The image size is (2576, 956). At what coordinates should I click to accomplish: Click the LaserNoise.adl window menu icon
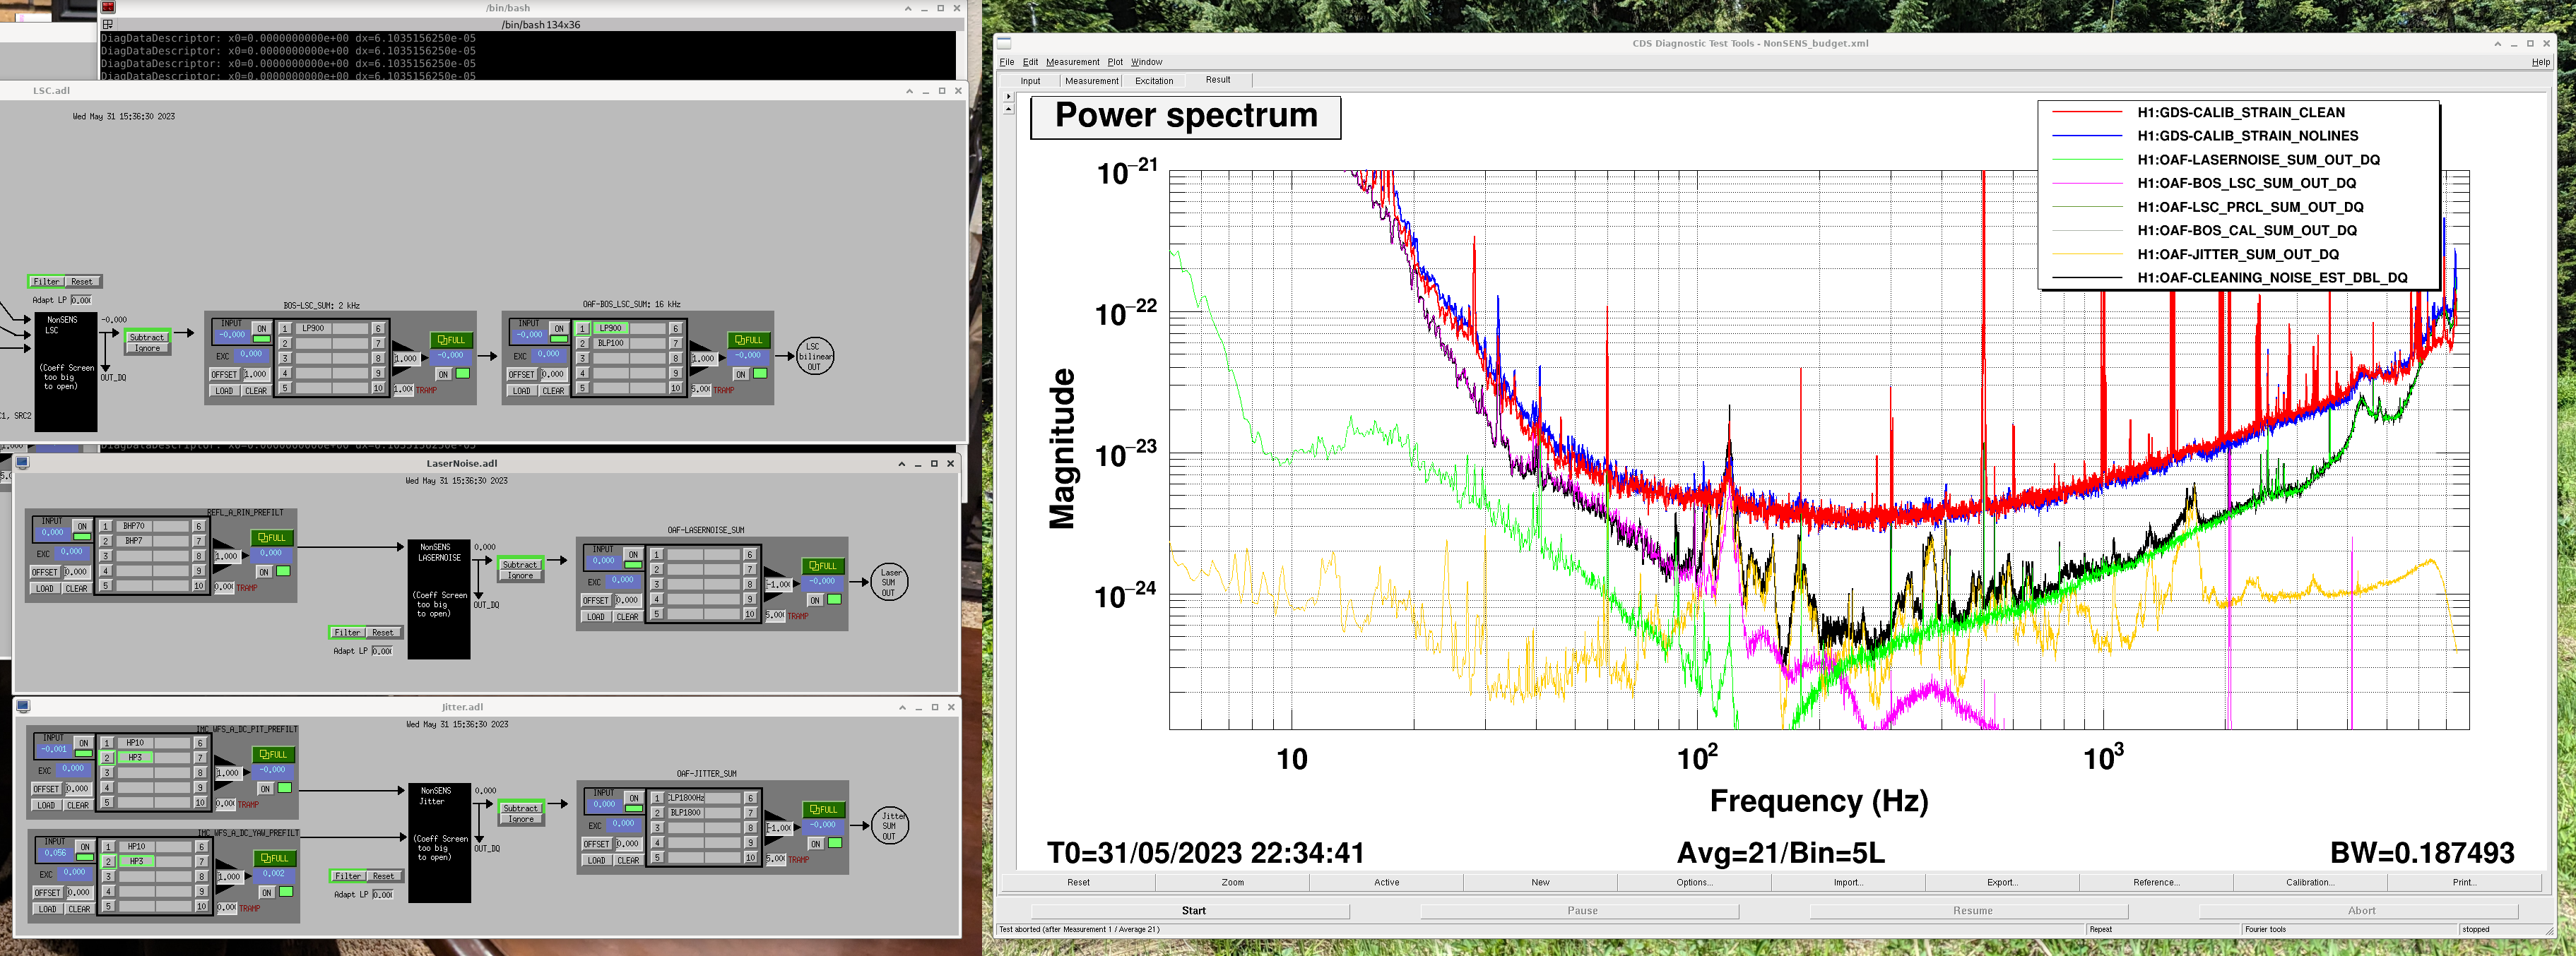pos(23,462)
